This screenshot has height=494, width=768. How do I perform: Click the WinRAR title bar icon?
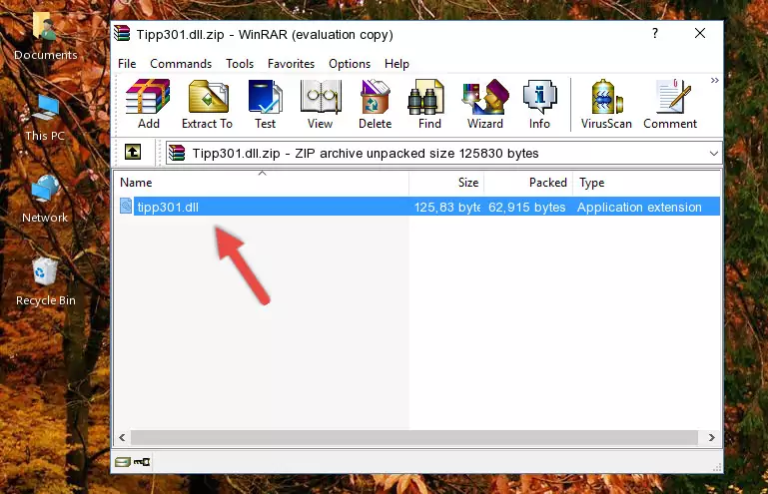(122, 34)
